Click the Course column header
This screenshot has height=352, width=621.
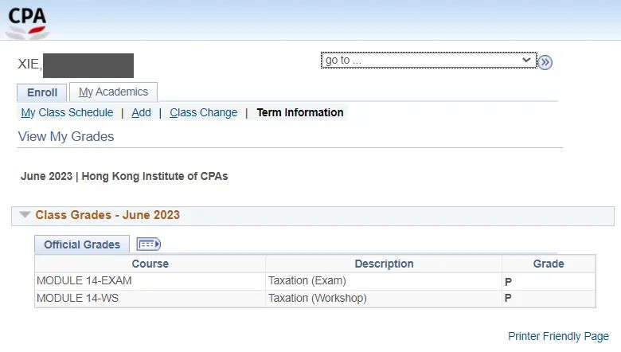coord(150,264)
